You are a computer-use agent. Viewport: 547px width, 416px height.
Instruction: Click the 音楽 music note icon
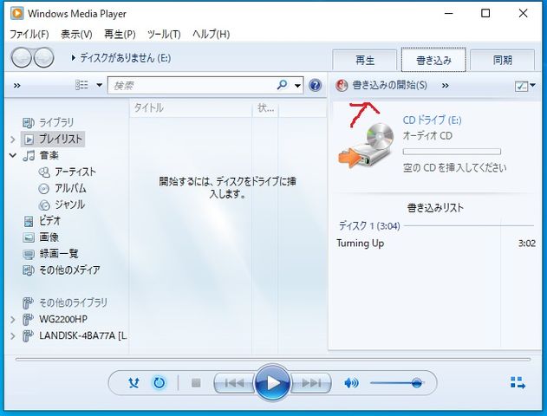(29, 155)
